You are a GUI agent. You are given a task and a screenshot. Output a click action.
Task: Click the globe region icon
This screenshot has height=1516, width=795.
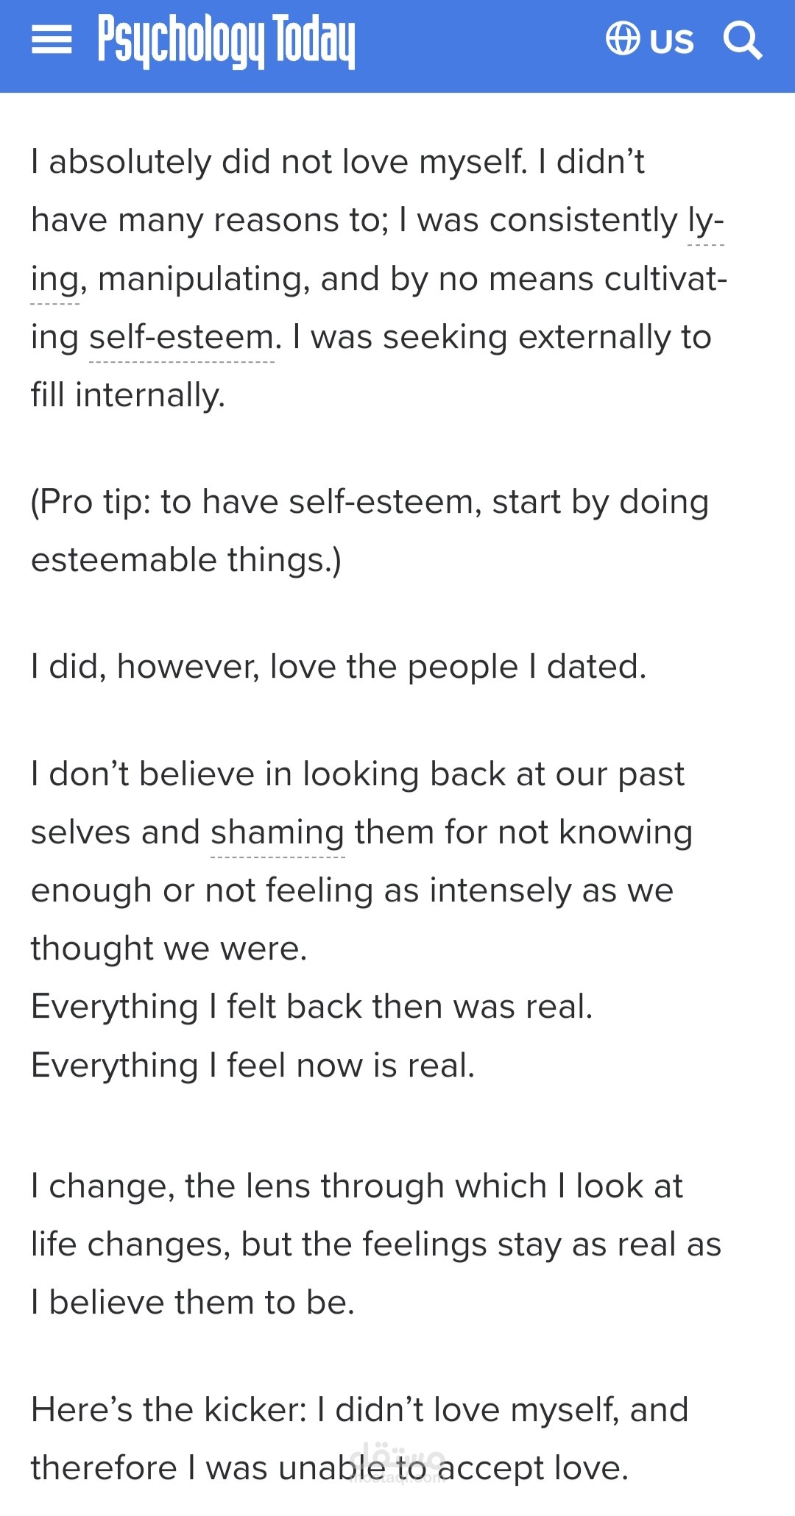point(623,39)
